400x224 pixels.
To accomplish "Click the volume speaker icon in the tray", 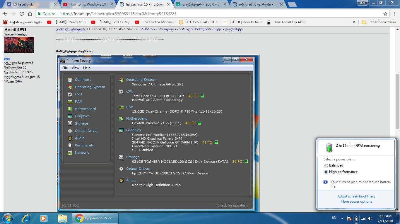I will pos(370,218).
